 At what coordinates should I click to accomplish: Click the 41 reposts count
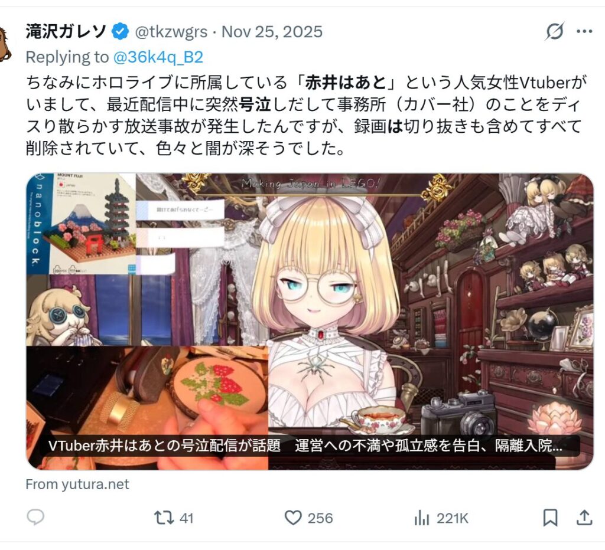click(x=186, y=518)
